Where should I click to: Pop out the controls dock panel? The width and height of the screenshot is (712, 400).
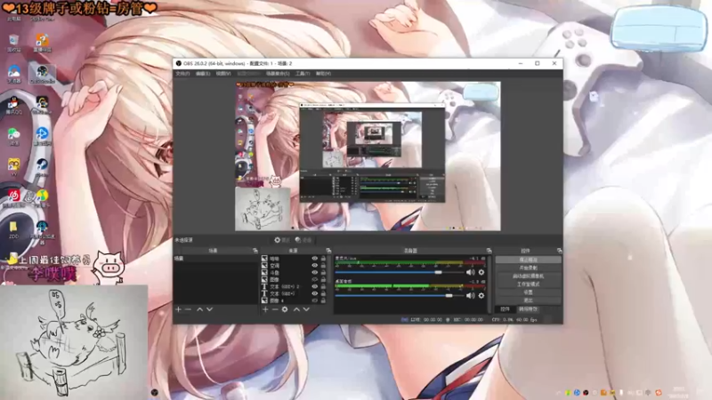[x=560, y=251]
